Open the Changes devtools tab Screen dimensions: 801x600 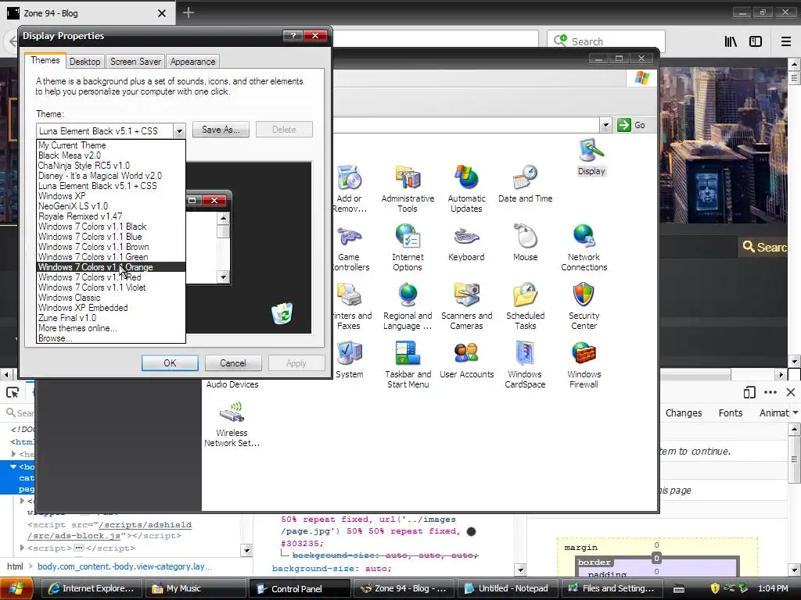(x=684, y=412)
